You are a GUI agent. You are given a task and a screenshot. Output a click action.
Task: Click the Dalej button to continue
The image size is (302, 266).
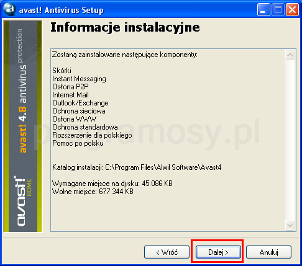pyautogui.click(x=218, y=252)
